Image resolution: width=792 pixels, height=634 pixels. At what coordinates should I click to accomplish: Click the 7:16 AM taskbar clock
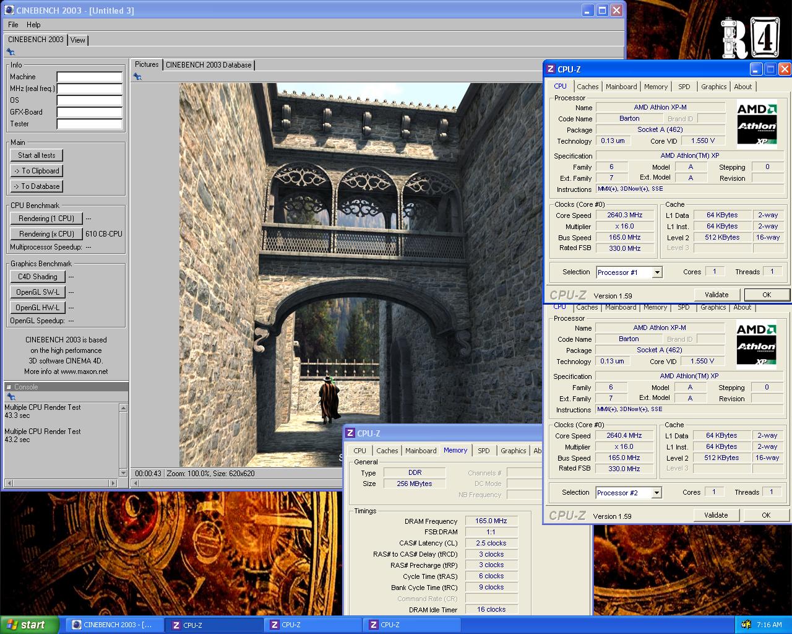pyautogui.click(x=769, y=625)
